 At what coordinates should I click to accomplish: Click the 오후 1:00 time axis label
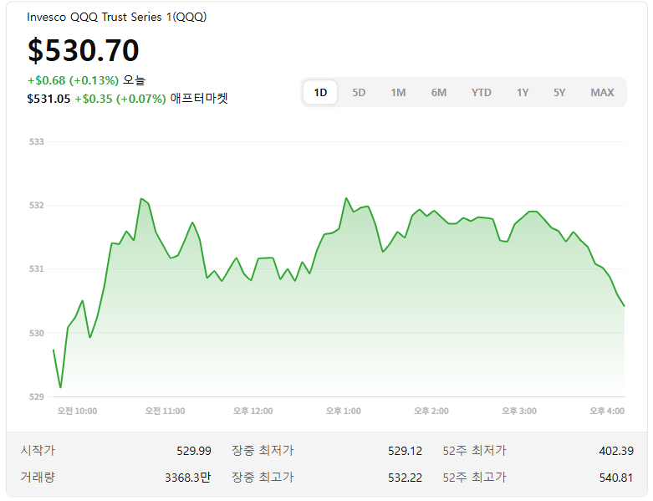(343, 411)
